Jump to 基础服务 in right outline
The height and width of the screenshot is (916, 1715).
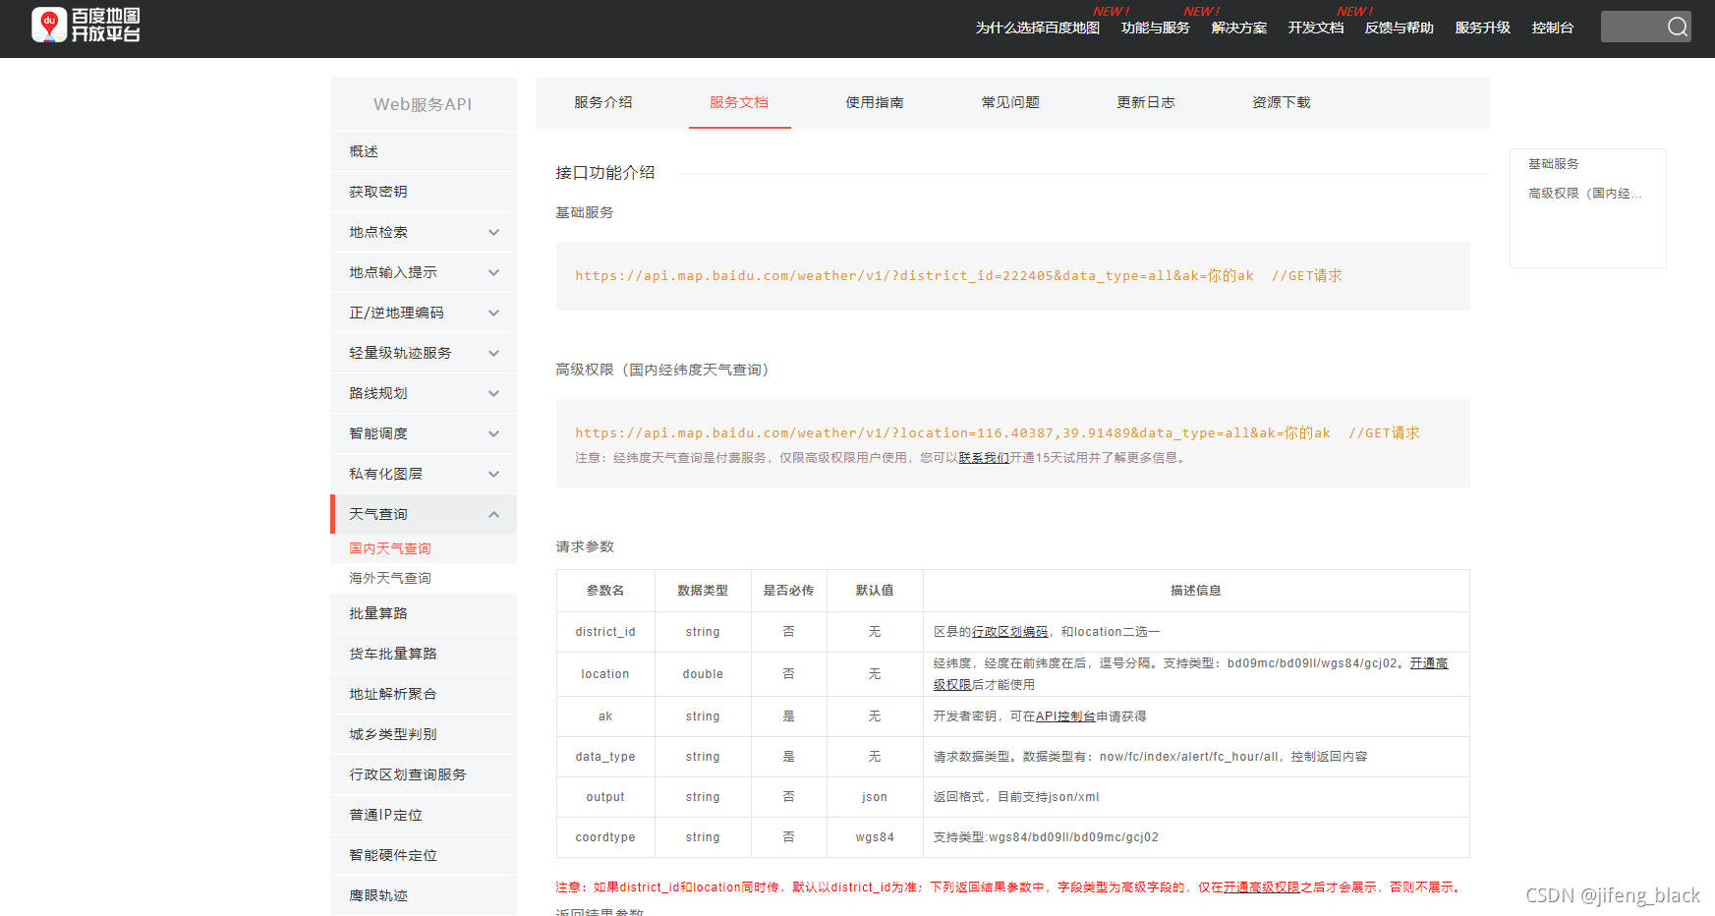point(1553,164)
